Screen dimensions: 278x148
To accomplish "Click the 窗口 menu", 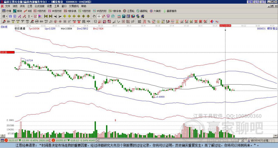I will click(x=64, y=6).
